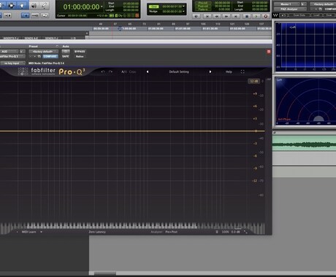This screenshot has height=277, width=336.
Task: Click the Load button in Waves toolbar
Action: 316,15
